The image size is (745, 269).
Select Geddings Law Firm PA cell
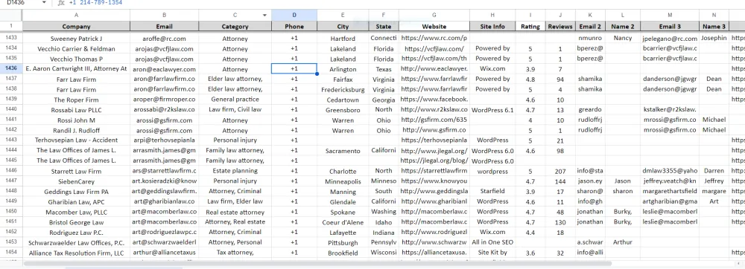(x=76, y=191)
